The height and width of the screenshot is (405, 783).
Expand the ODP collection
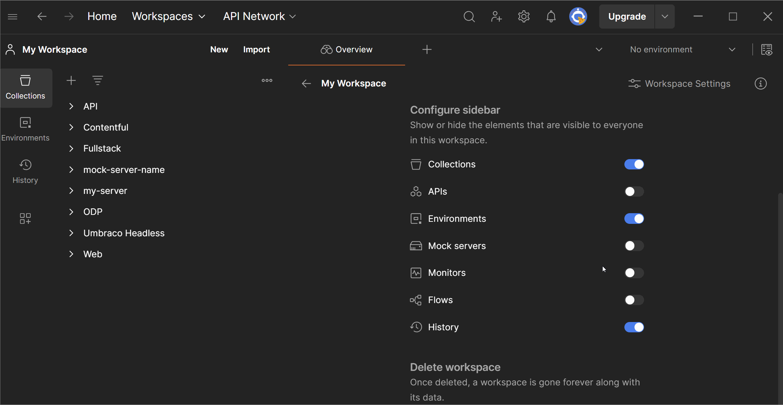pos(71,212)
